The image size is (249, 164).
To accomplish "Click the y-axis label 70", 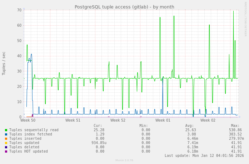I will click(x=19, y=10).
